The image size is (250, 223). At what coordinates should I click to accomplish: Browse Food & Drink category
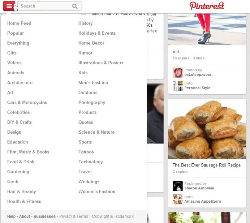[21, 162]
